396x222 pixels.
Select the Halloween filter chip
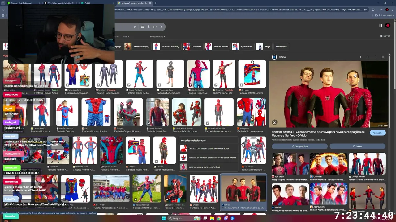point(281,47)
